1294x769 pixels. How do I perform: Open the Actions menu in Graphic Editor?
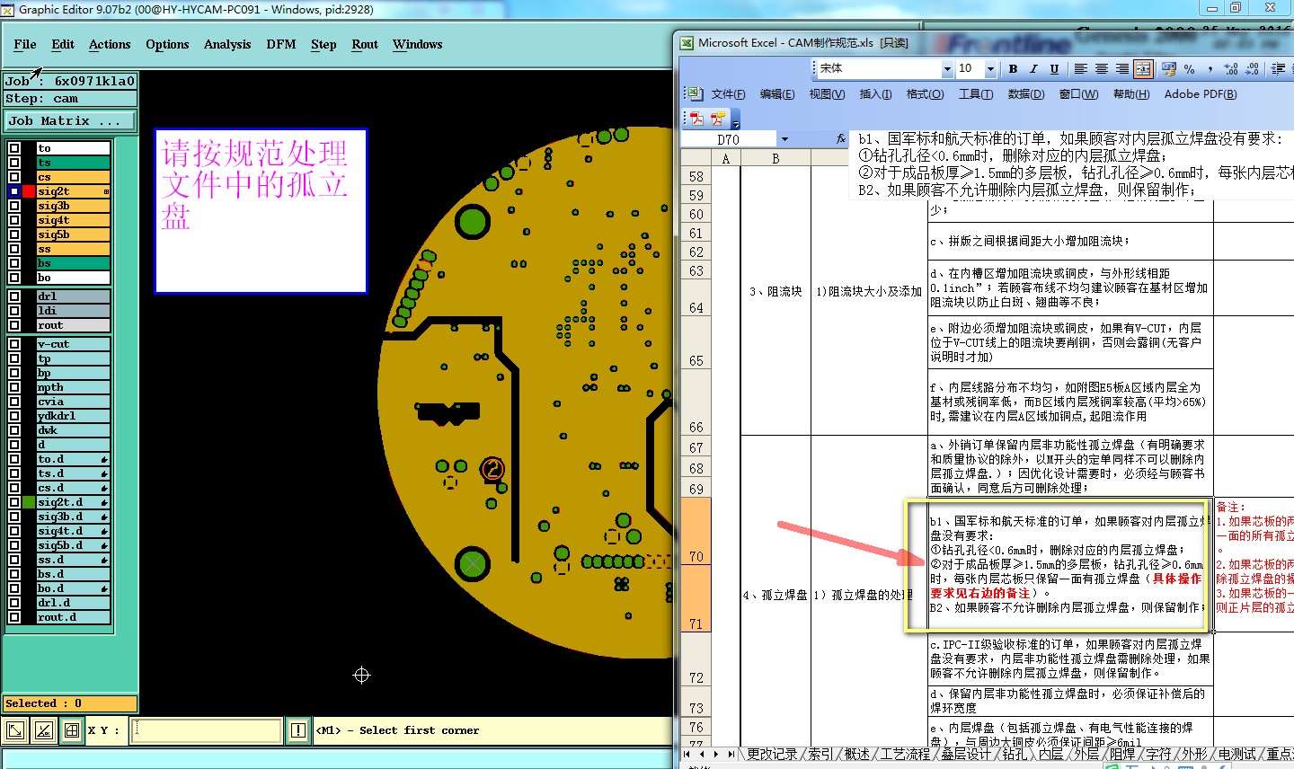tap(110, 45)
